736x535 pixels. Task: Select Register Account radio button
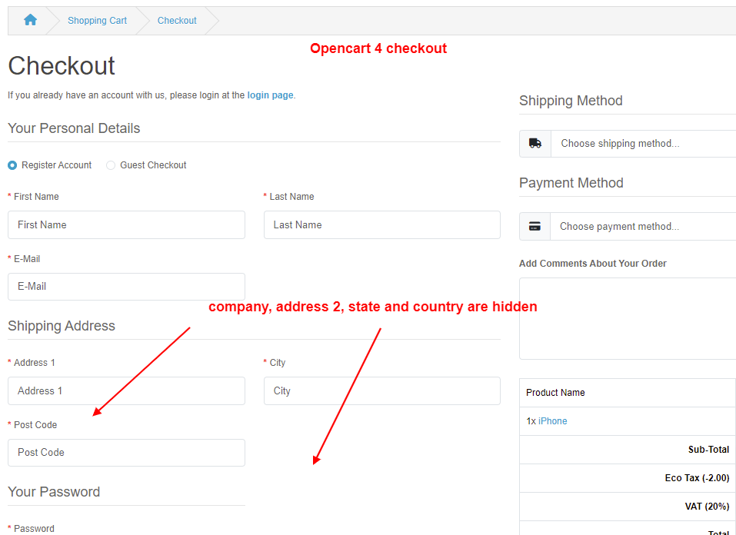12,165
